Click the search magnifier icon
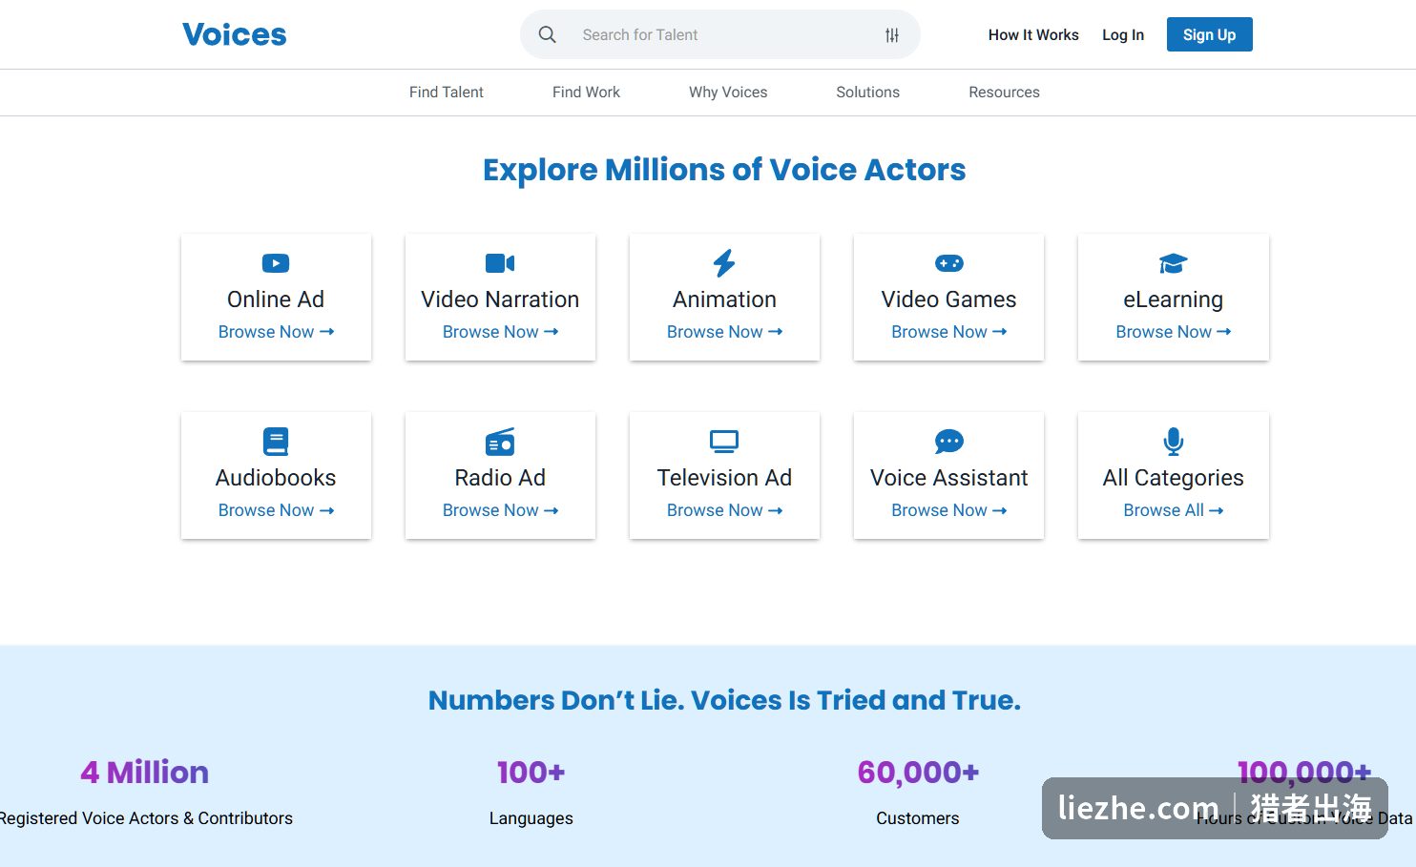The height and width of the screenshot is (867, 1416). coord(547,34)
